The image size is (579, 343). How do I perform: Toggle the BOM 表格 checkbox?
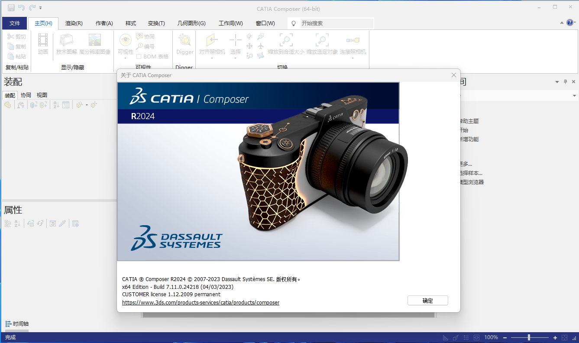tap(139, 56)
